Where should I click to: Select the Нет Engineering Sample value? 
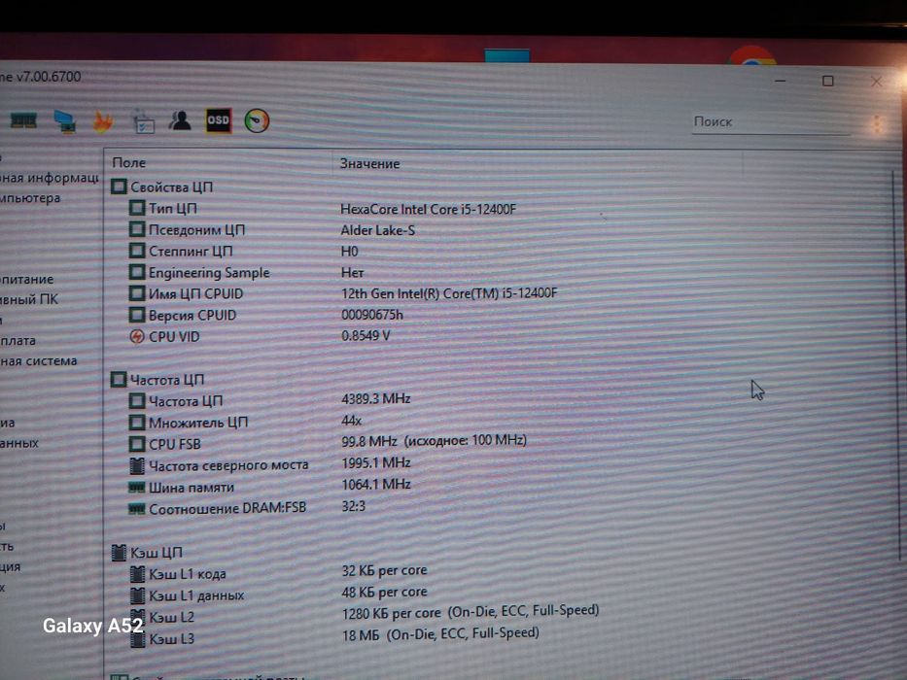click(x=352, y=272)
